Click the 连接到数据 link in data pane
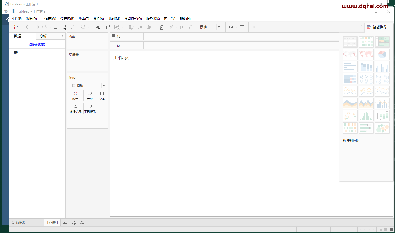395x233 pixels. tap(37, 44)
